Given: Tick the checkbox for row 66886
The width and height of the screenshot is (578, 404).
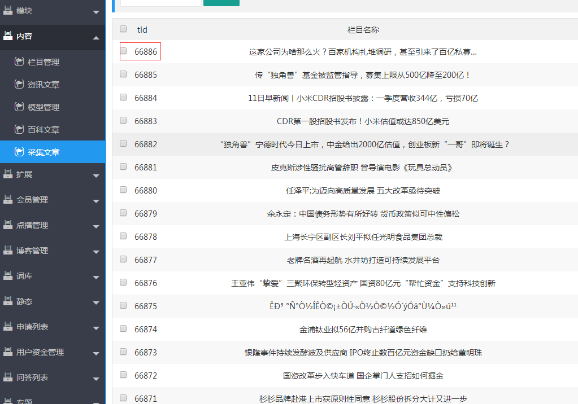Looking at the screenshot, I should pyautogui.click(x=123, y=51).
